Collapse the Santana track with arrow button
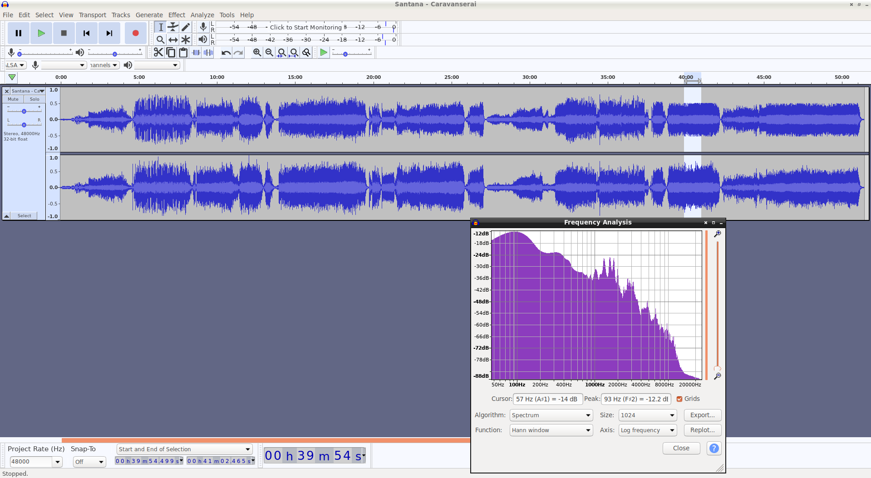Screen dimensions: 871x478 click(x=7, y=216)
